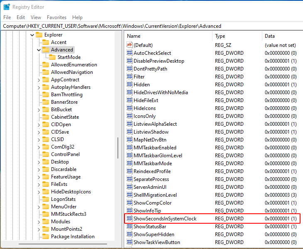Viewport: 303px width, 249px height.
Task: Click the registry path address bar
Action: click(x=151, y=26)
